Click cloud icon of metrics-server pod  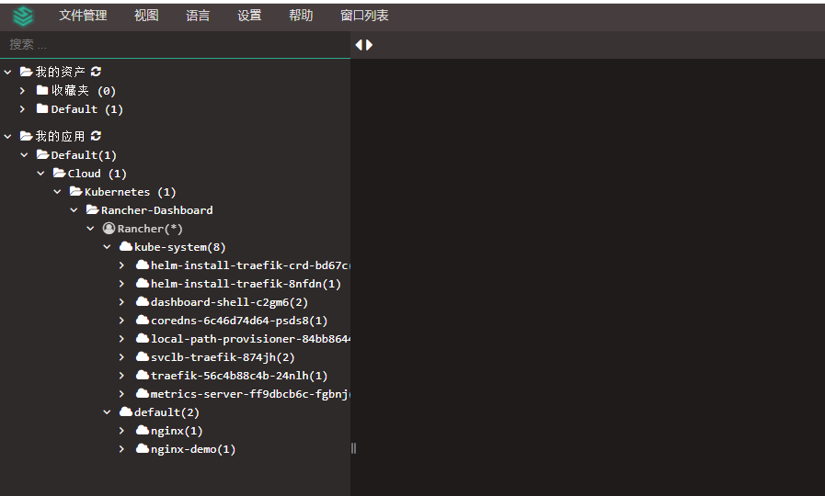(142, 393)
